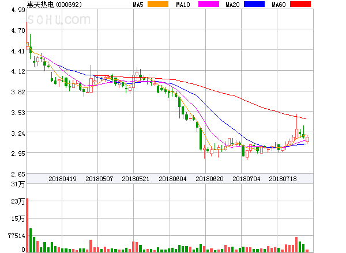Screen dimensions: 346x253
Task: Click the stock title 惠天热电 (000692)
Action: click(54, 5)
